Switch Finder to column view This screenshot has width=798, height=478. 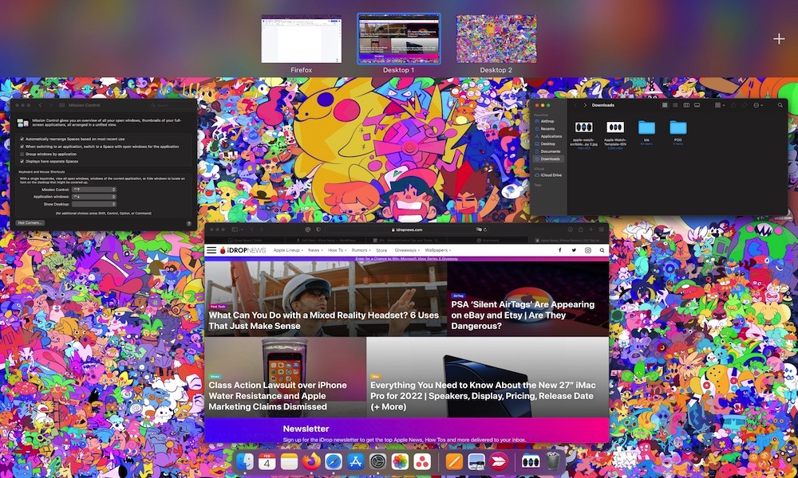[x=686, y=105]
